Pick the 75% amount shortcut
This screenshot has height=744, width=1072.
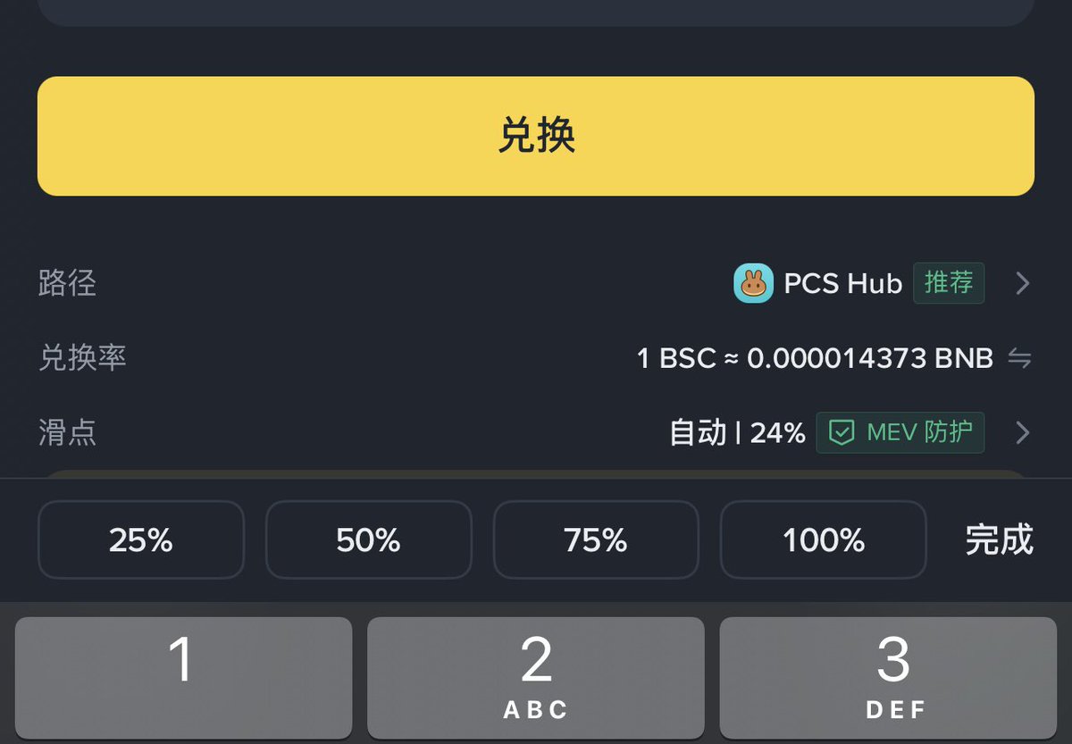tap(596, 539)
